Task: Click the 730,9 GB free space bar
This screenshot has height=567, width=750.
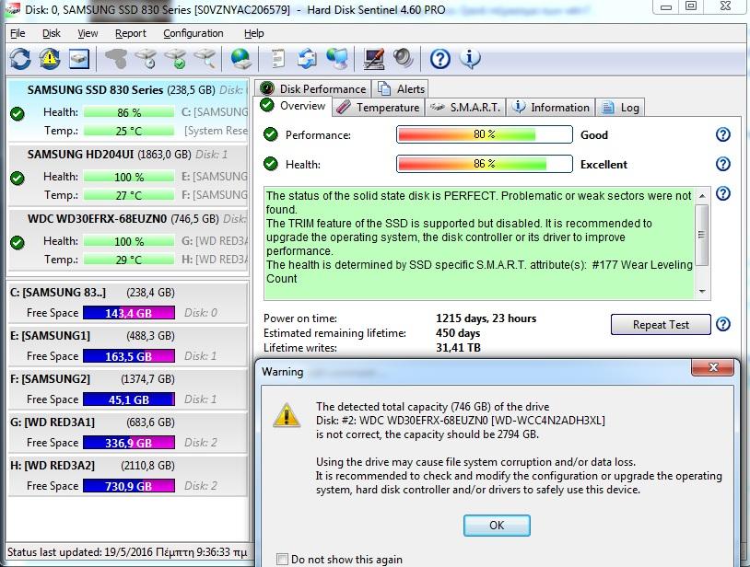Action: (129, 486)
